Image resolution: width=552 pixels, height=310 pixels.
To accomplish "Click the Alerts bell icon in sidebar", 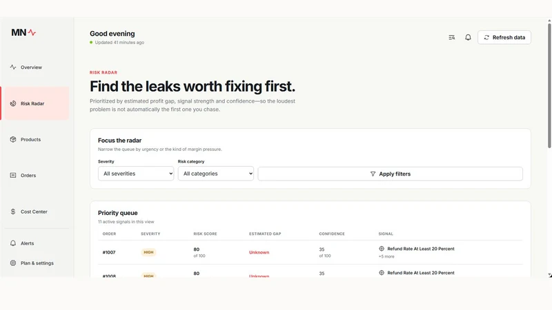I will (x=13, y=243).
